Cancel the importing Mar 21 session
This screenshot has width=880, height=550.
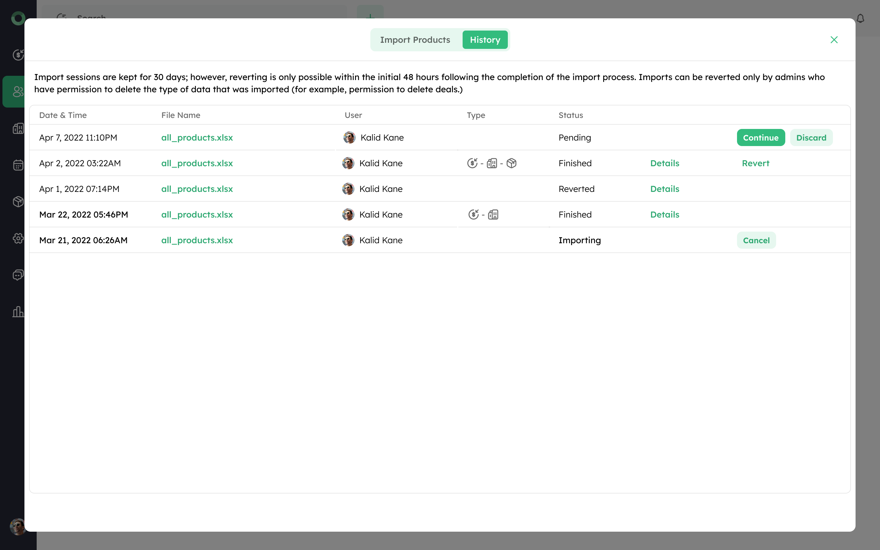(x=756, y=240)
